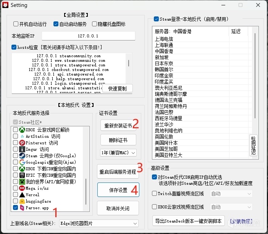Viewport: 268px width, 234px height.
Task: Uncheck 对Steam反代CDN启用IP自动优选
Action: point(154,177)
